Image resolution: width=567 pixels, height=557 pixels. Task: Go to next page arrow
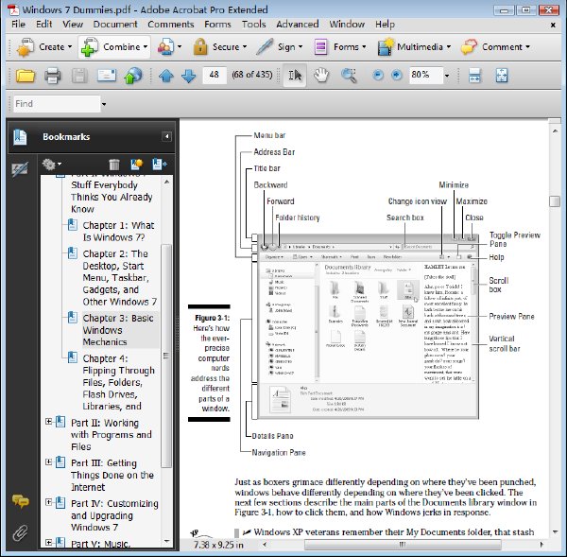pos(188,76)
